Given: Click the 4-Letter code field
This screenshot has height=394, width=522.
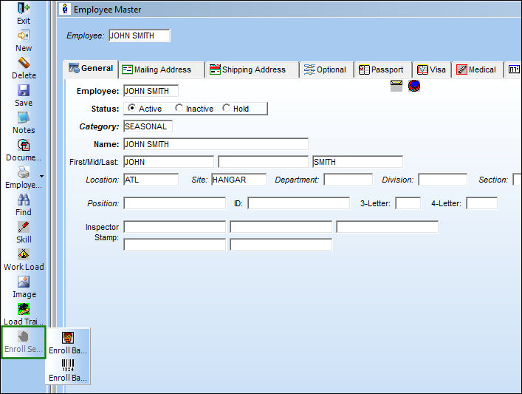Looking at the screenshot, I should click(481, 203).
